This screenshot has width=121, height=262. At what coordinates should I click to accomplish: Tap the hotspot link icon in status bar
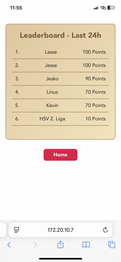(103, 8)
